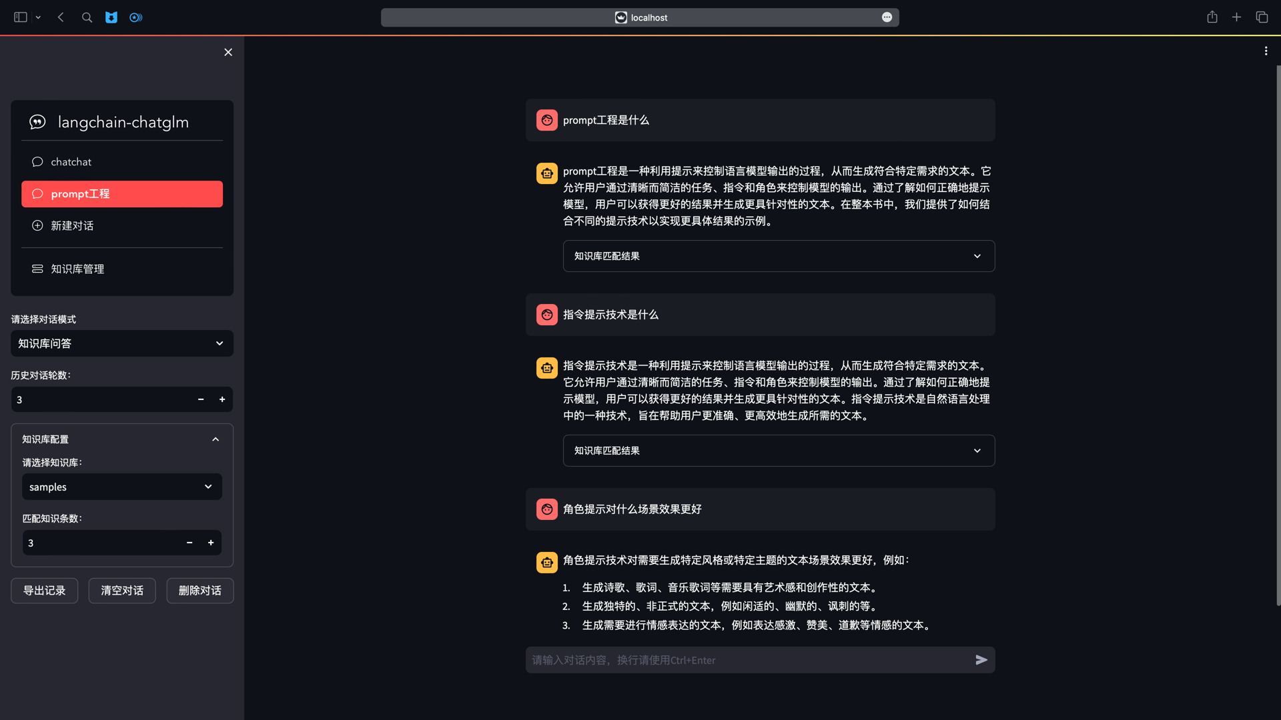Open the 知识库问答 dialogue mode dropdown

coord(122,343)
